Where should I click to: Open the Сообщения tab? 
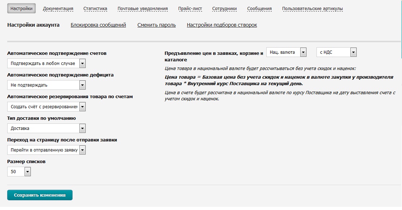pos(259,9)
